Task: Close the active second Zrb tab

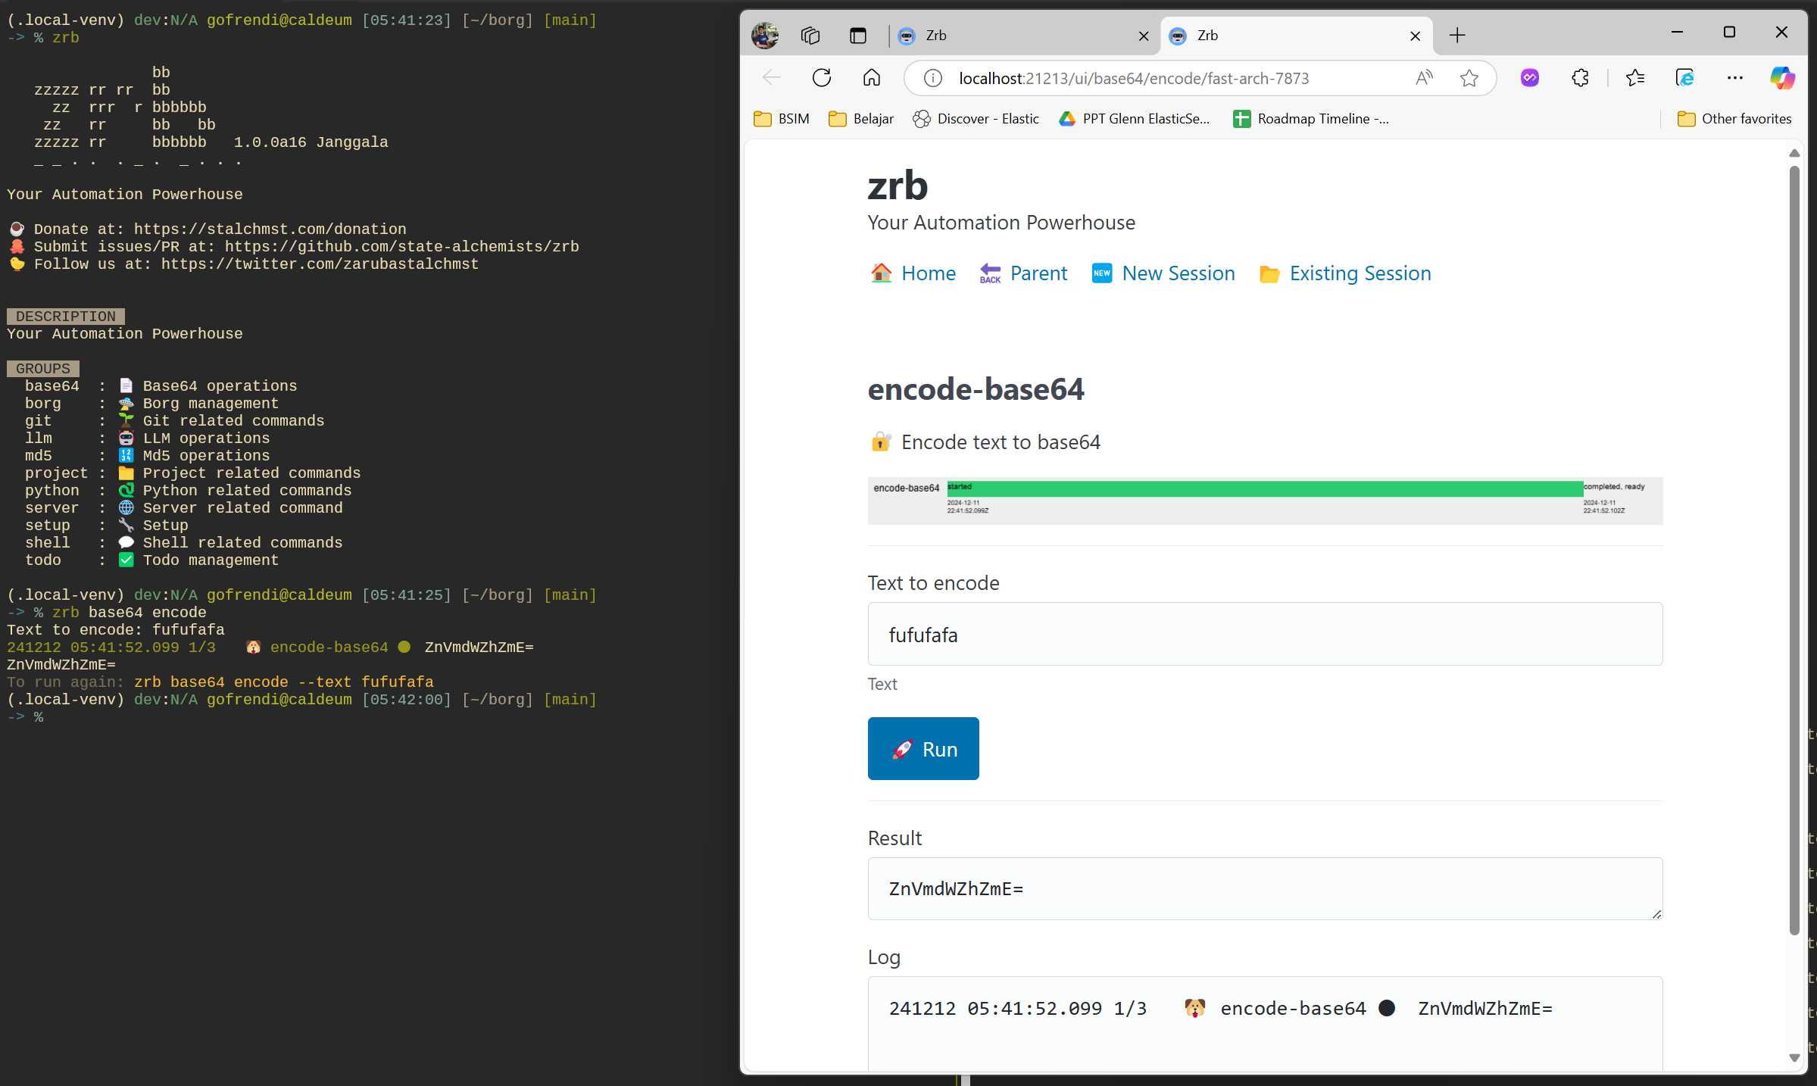Action: tap(1415, 36)
